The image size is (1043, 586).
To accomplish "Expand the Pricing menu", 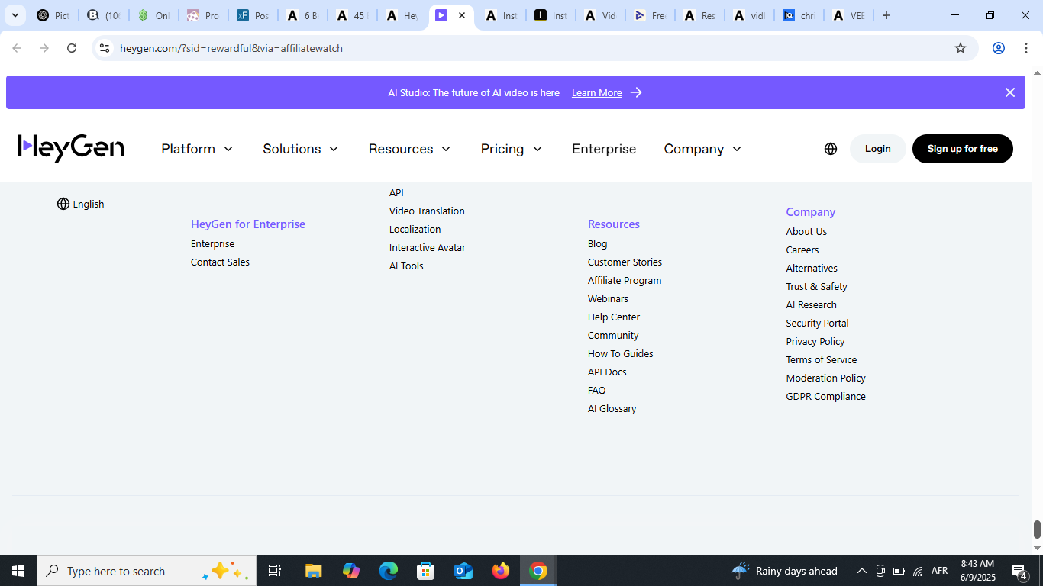I will click(x=512, y=149).
